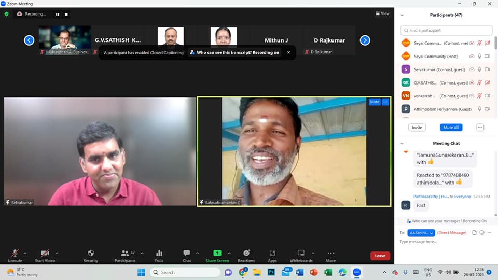Start Video using the camera toggle
The image size is (498, 280).
[45, 253]
